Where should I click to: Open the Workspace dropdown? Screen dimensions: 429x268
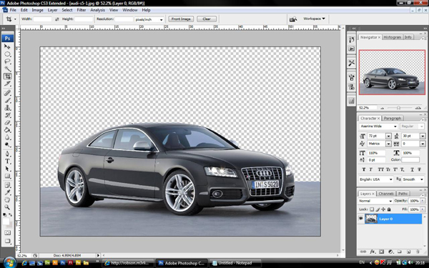(x=314, y=19)
